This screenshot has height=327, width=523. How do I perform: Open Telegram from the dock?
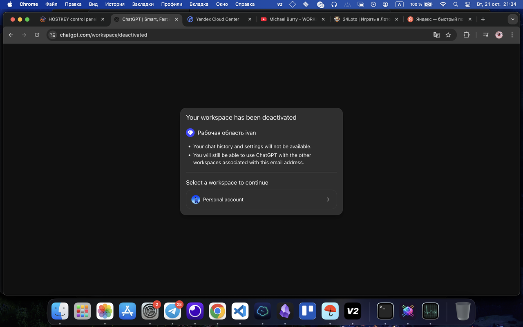172,311
